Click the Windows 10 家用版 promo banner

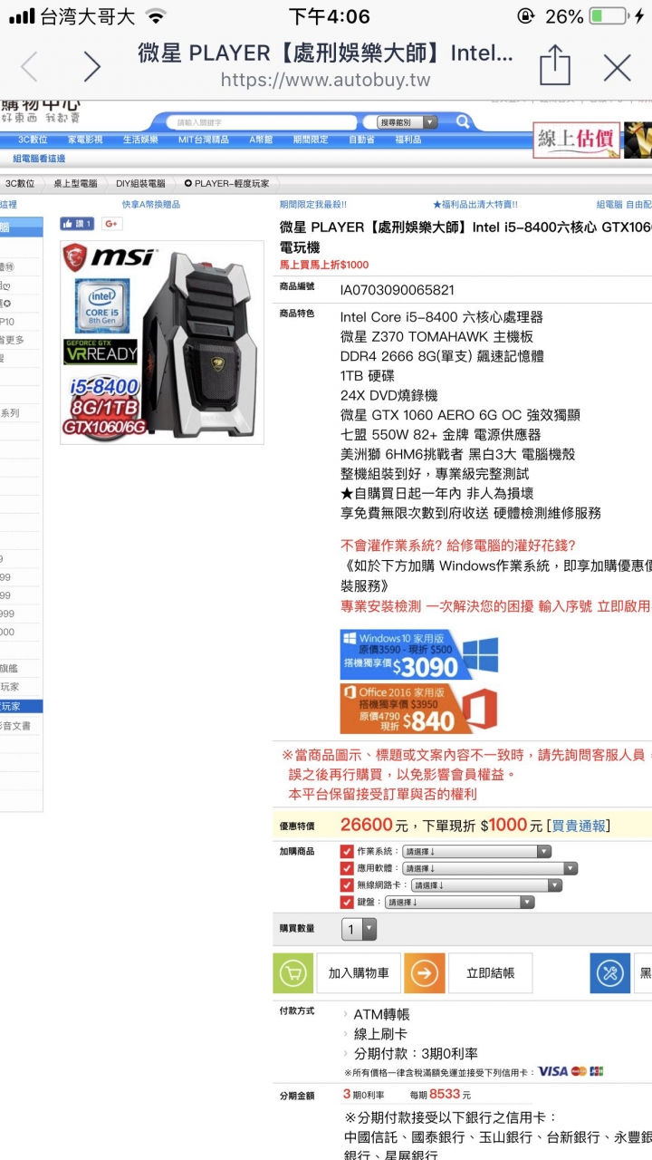420,654
